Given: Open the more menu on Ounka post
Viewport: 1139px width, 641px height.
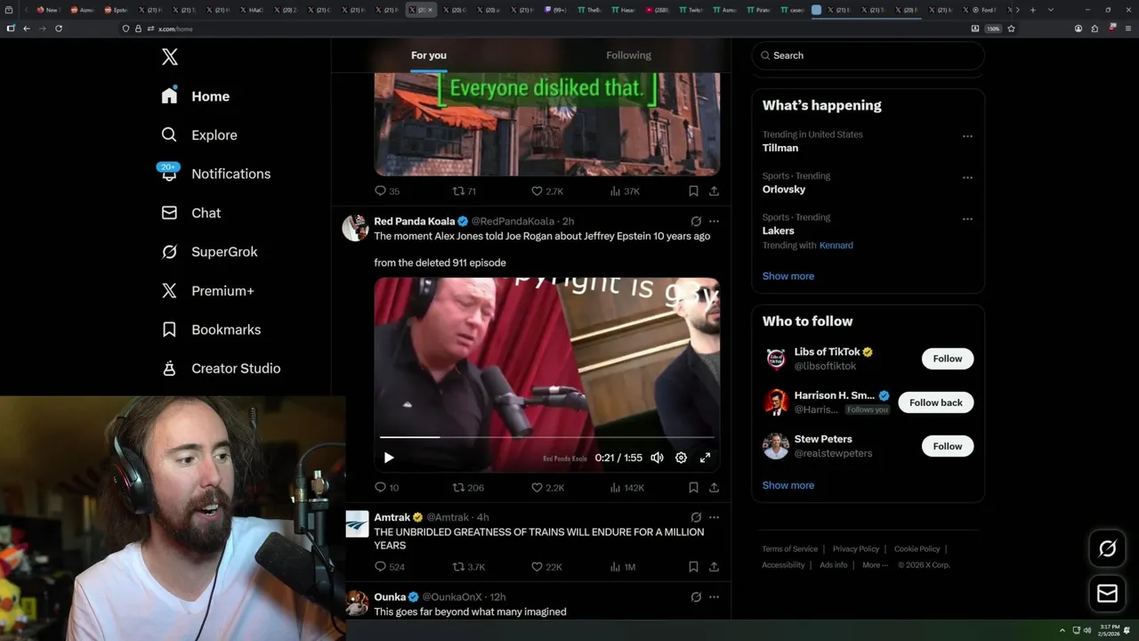Looking at the screenshot, I should pyautogui.click(x=714, y=596).
